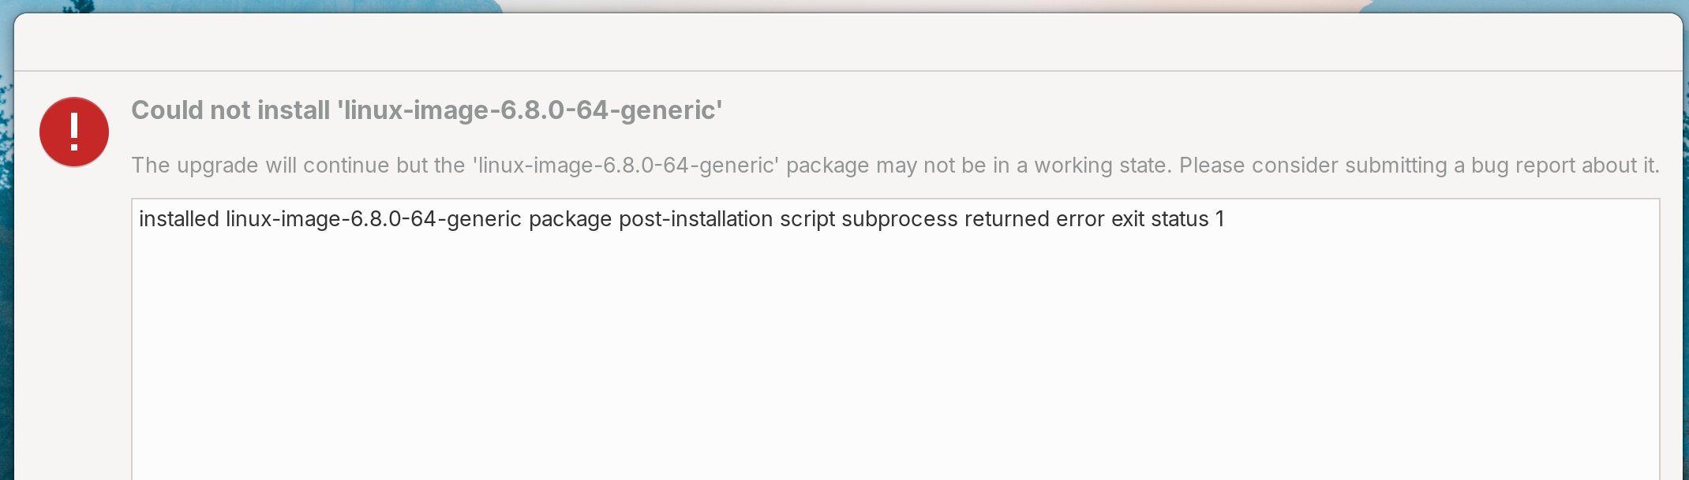Click the quoted package name in the description
This screenshot has height=480, width=1689.
(x=626, y=166)
